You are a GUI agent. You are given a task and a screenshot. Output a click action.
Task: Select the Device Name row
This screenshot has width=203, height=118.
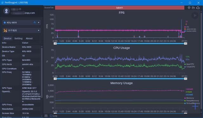(x=21, y=47)
